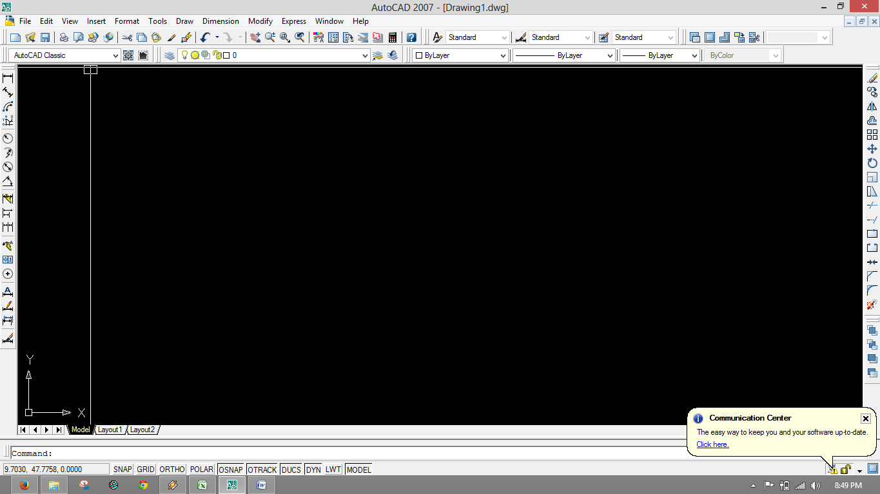Select the Angular dimension tool
This screenshot has width=880, height=494.
coord(8,181)
